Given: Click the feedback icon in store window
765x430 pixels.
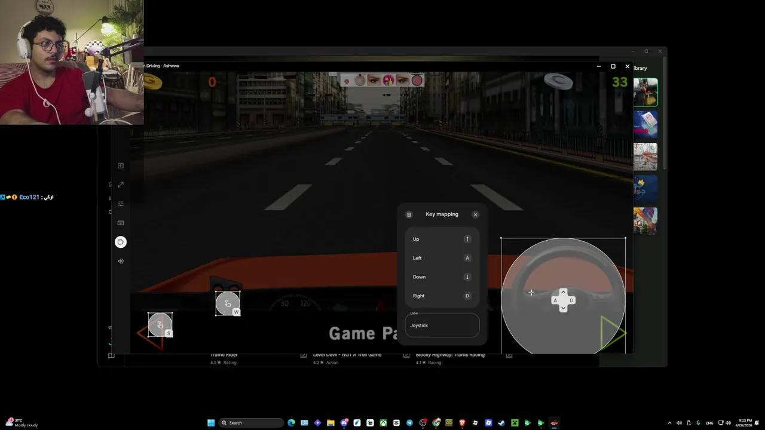Looking at the screenshot, I should (x=111, y=355).
